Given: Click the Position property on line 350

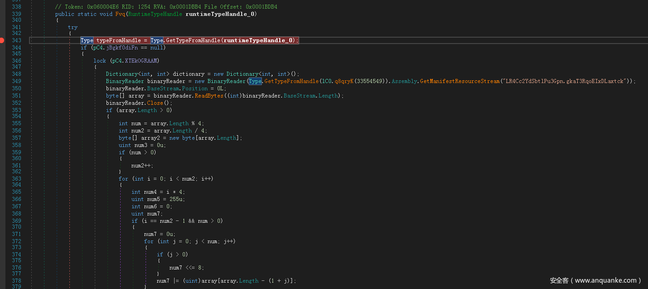Looking at the screenshot, I should coord(195,88).
